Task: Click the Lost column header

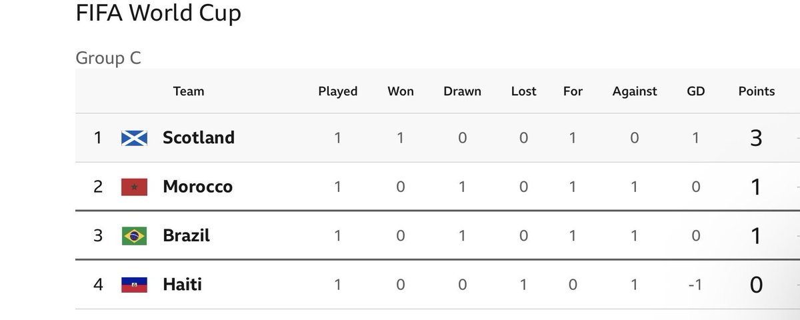Action: click(x=523, y=91)
